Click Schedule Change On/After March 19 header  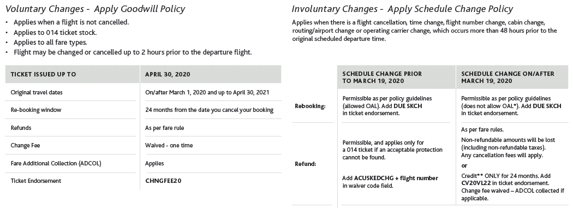click(x=508, y=77)
